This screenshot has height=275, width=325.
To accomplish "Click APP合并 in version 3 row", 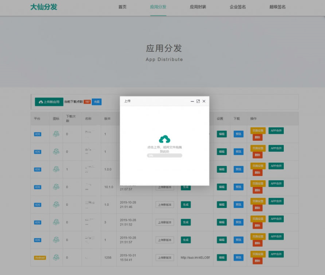I will coord(276,219).
